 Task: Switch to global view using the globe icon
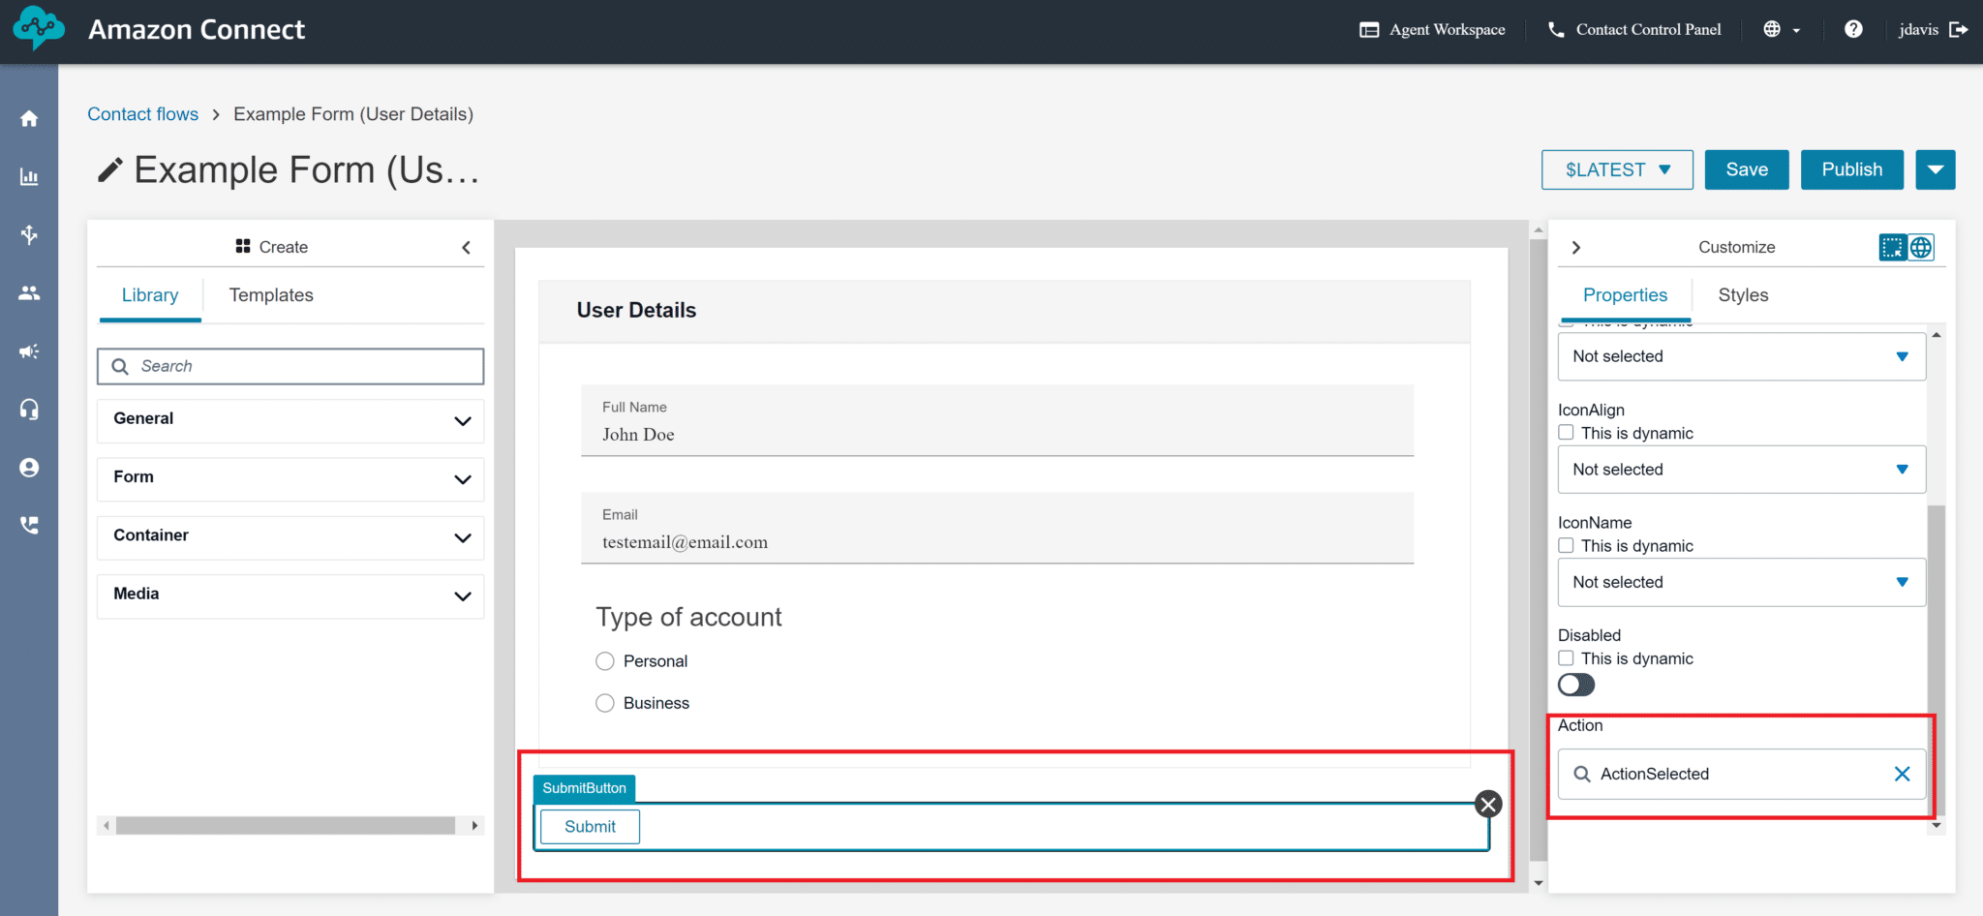(x=1921, y=247)
